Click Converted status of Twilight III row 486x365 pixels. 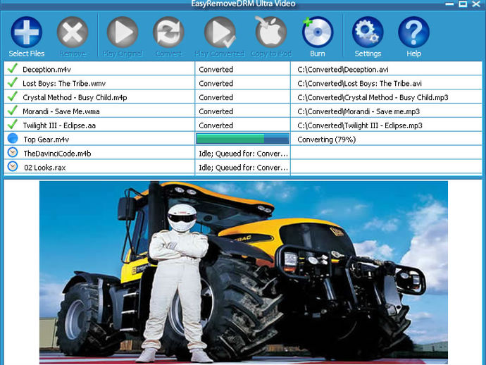pyautogui.click(x=216, y=125)
